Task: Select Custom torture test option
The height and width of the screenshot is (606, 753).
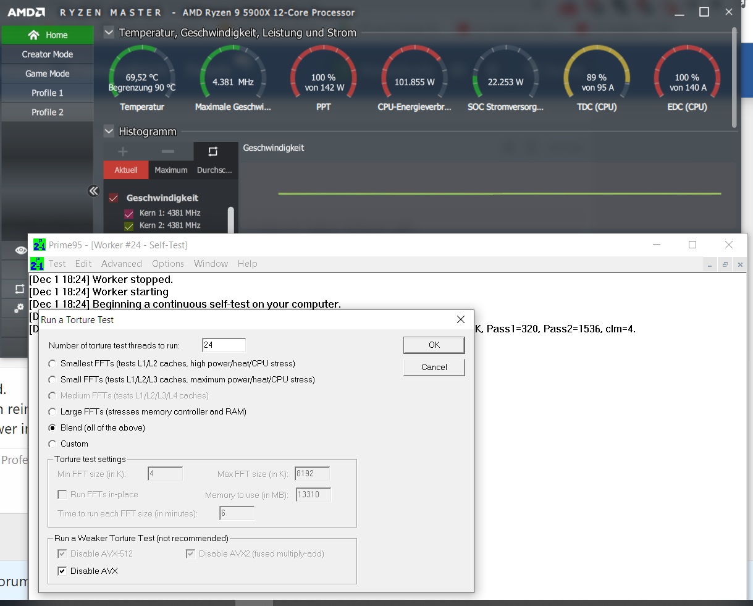Action: pos(53,444)
